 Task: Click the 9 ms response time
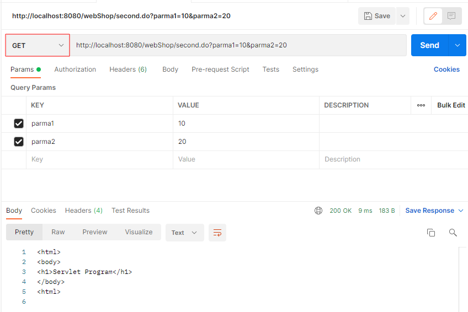[x=365, y=211]
